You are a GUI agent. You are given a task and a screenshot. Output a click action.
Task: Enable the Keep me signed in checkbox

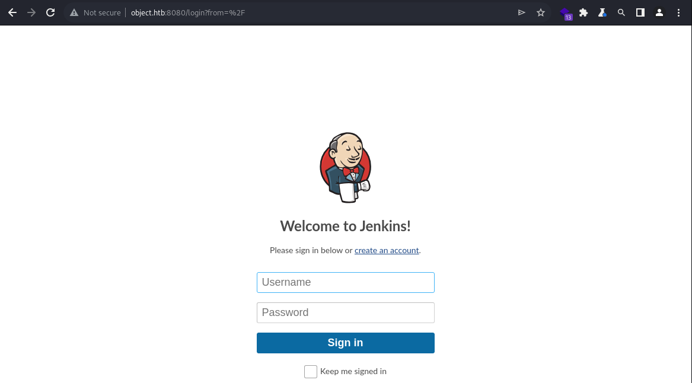pyautogui.click(x=311, y=372)
